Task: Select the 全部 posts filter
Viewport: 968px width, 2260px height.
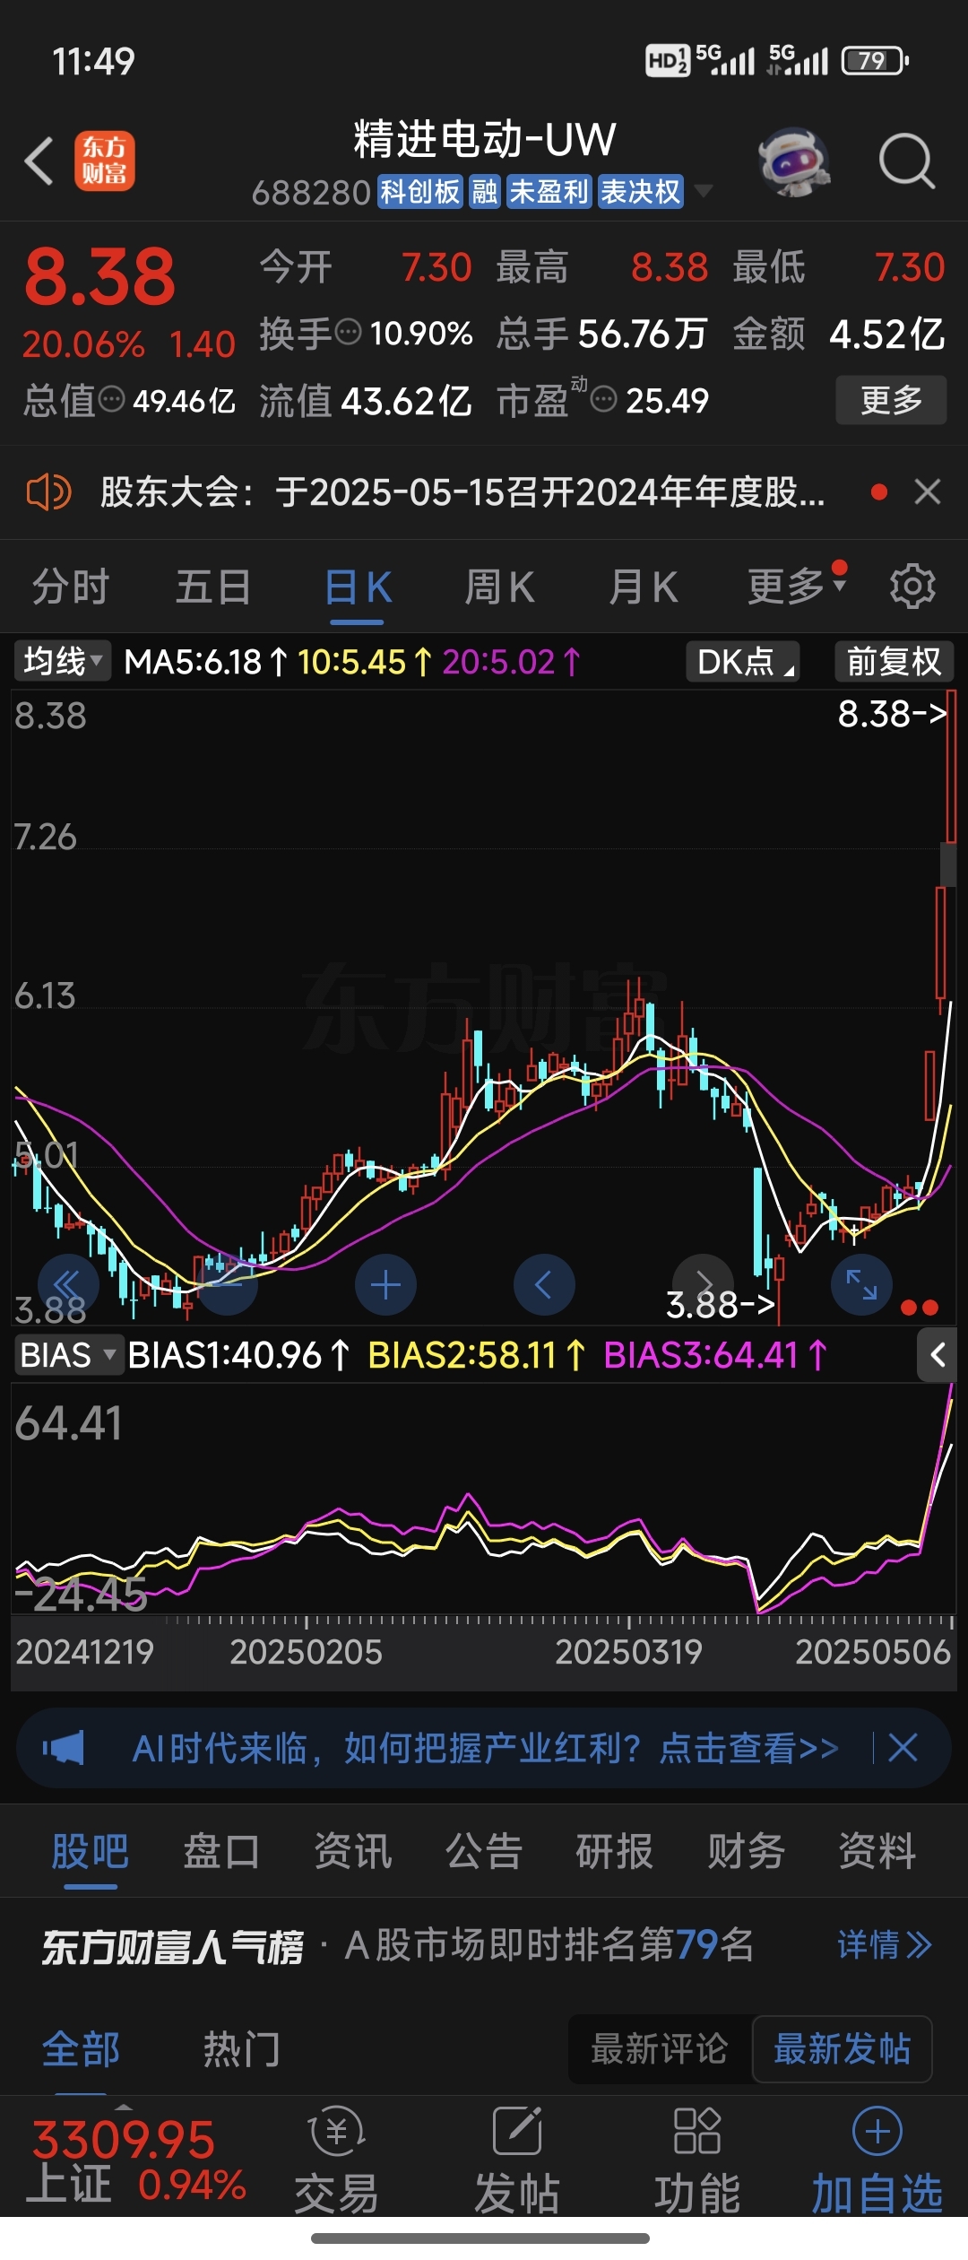Action: point(81,2049)
